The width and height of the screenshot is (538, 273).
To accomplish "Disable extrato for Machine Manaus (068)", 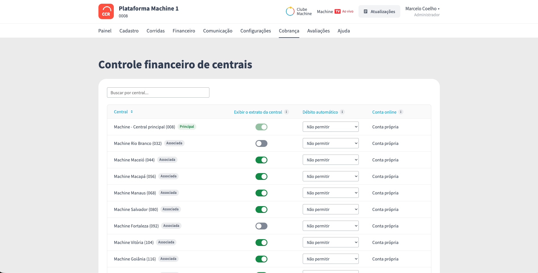I will click(261, 193).
